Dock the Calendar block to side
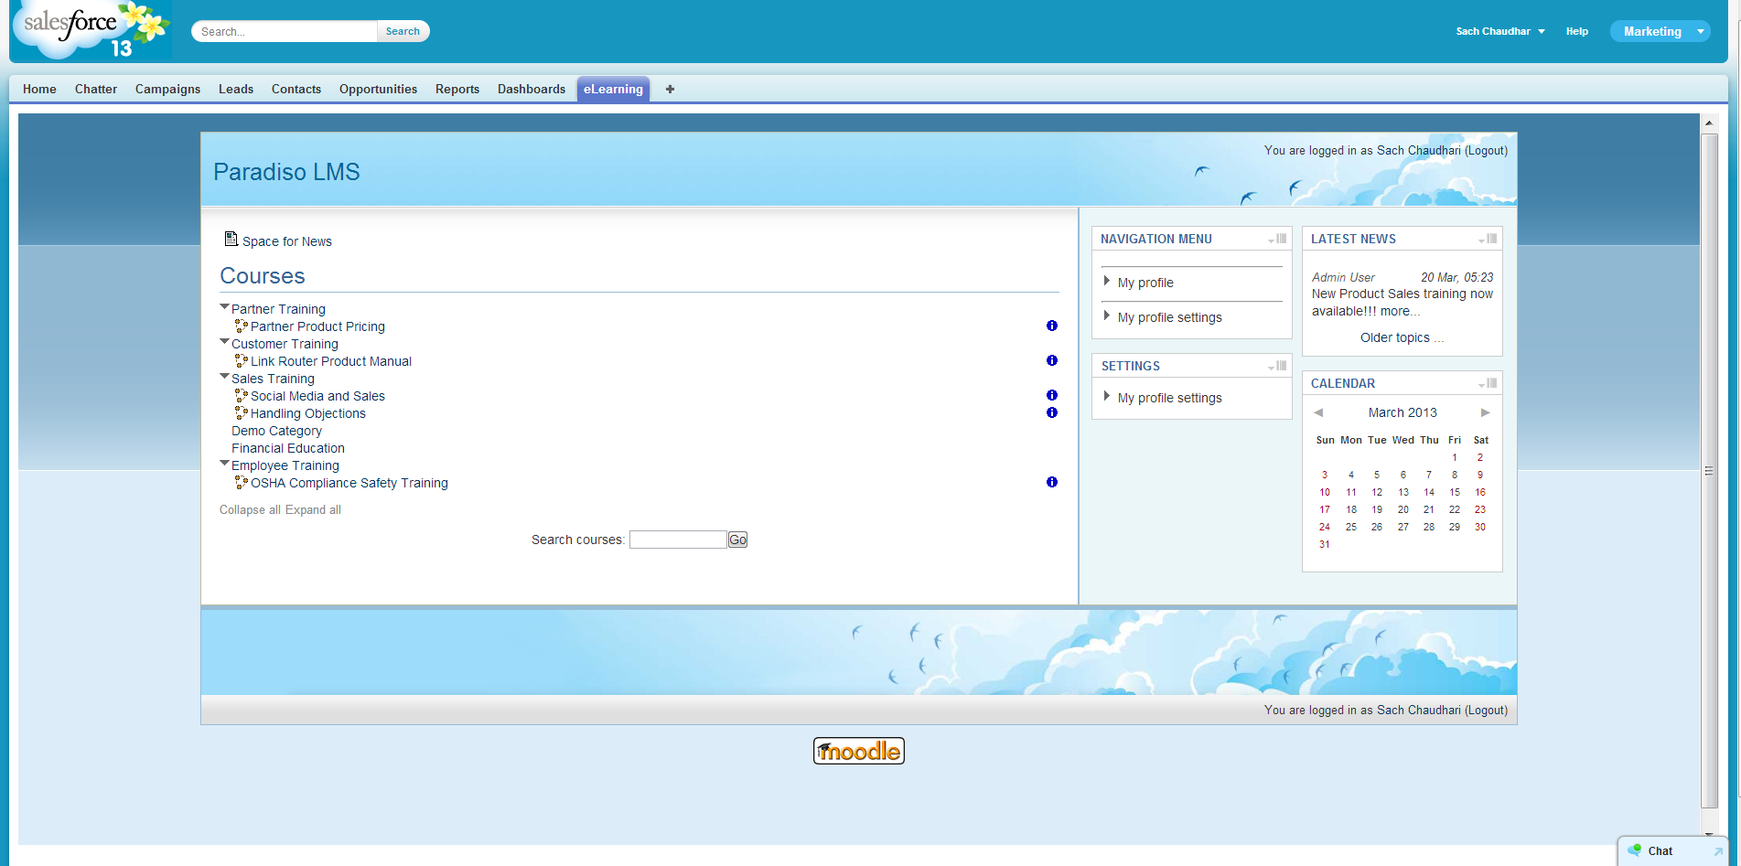 (x=1492, y=383)
